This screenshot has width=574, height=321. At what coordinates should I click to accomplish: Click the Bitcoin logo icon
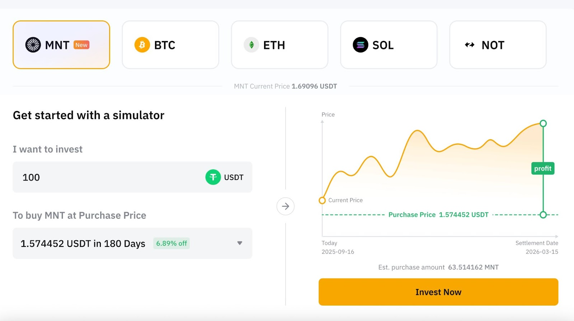coord(142,45)
